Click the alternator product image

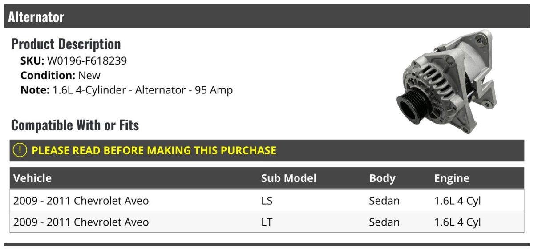[x=446, y=82]
